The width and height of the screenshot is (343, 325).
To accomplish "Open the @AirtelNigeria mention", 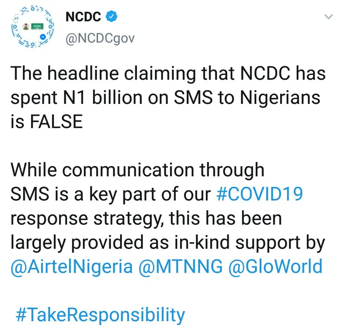I will [x=72, y=266].
